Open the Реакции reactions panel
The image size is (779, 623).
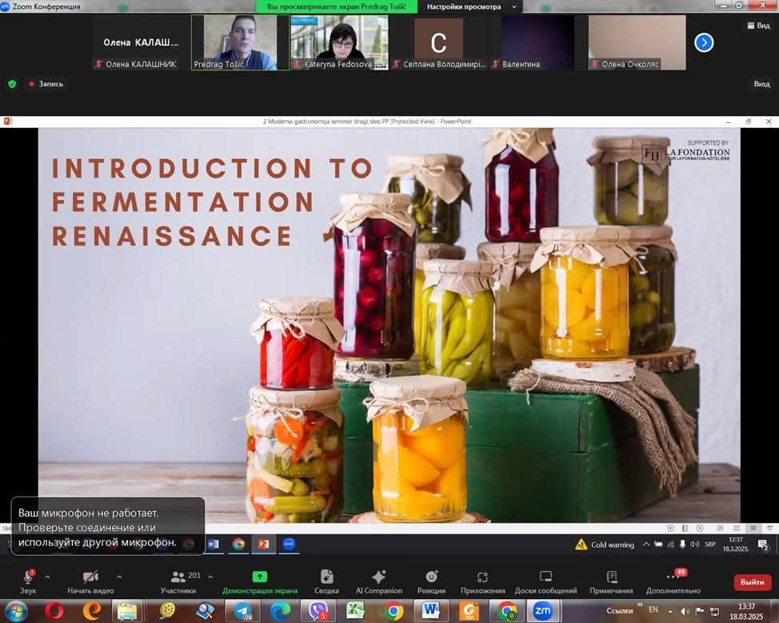(431, 581)
